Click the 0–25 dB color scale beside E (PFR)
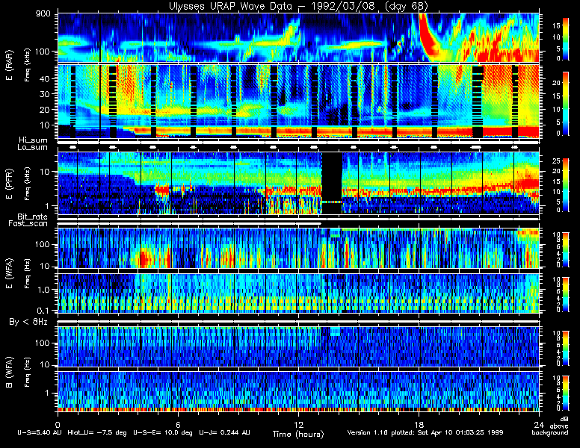 point(566,185)
